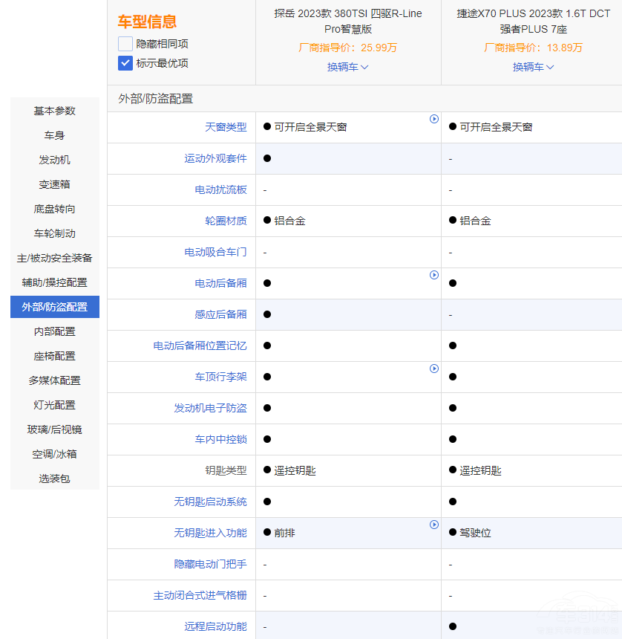This screenshot has height=639, width=622.
Task: Expand 换辆车 dropdown under 探岳
Action: pyautogui.click(x=348, y=67)
